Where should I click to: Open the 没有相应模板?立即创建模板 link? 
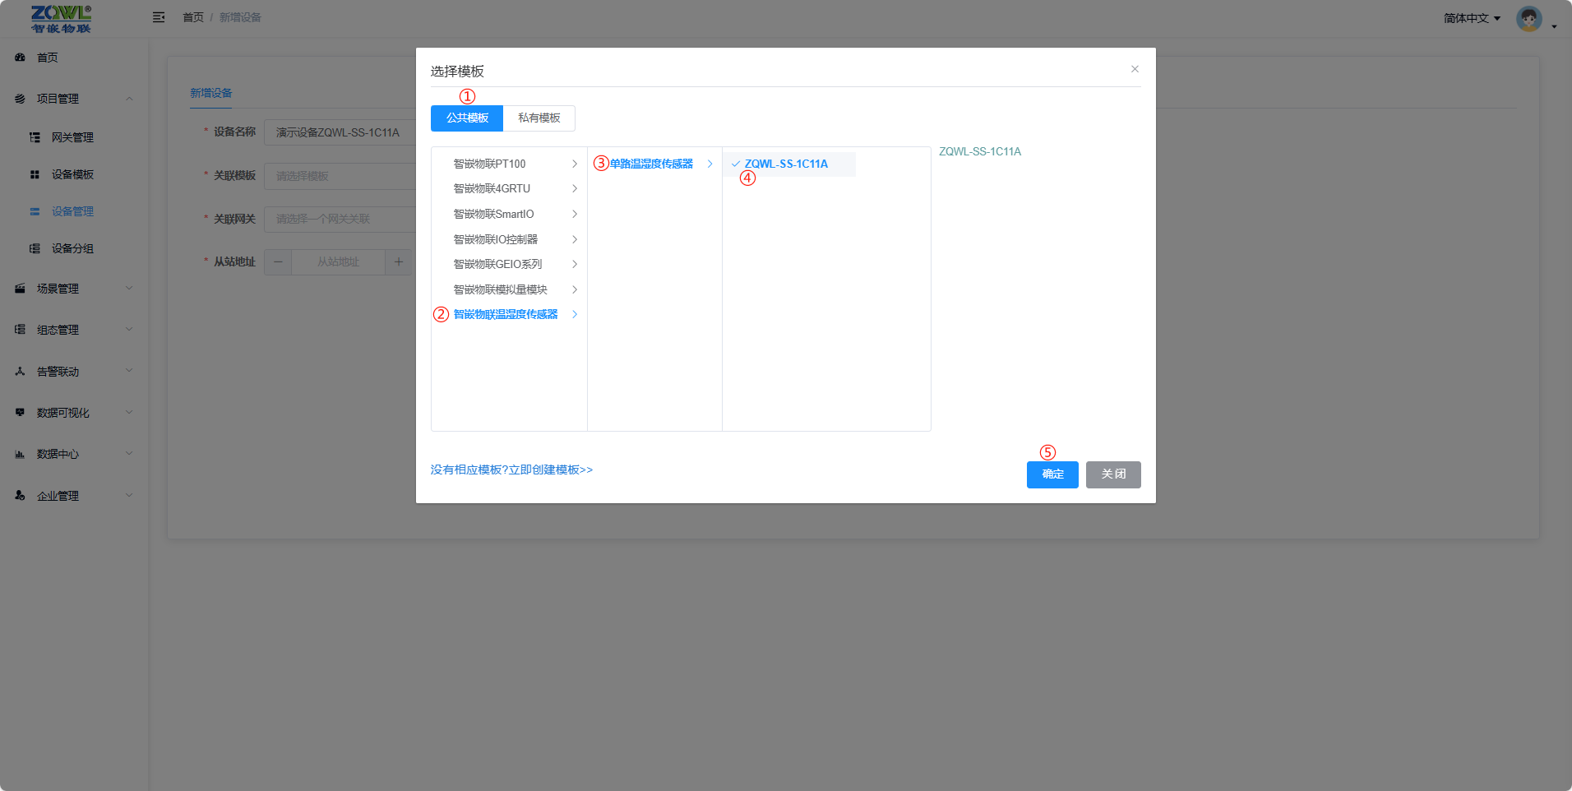click(x=511, y=470)
